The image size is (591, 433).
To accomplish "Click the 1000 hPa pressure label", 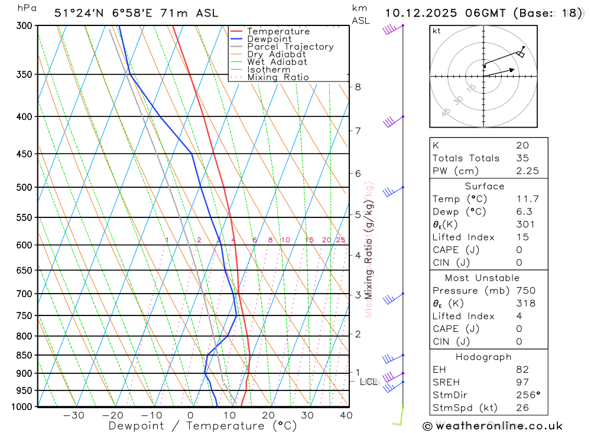I will [x=22, y=406].
